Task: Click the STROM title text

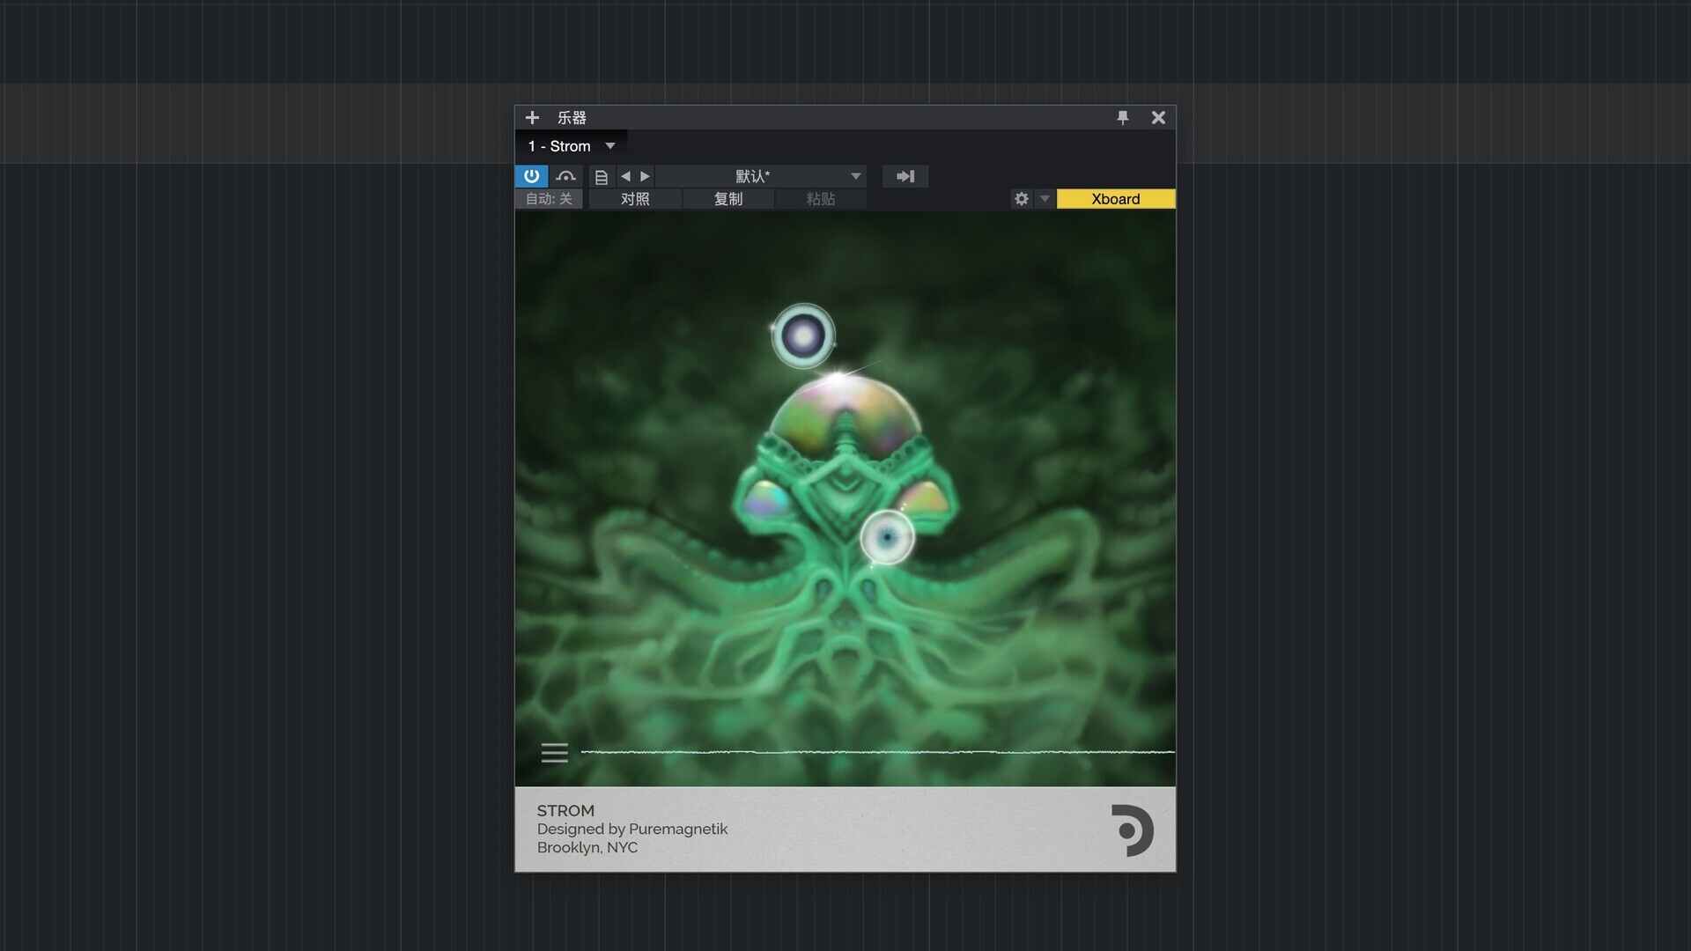Action: click(x=565, y=810)
